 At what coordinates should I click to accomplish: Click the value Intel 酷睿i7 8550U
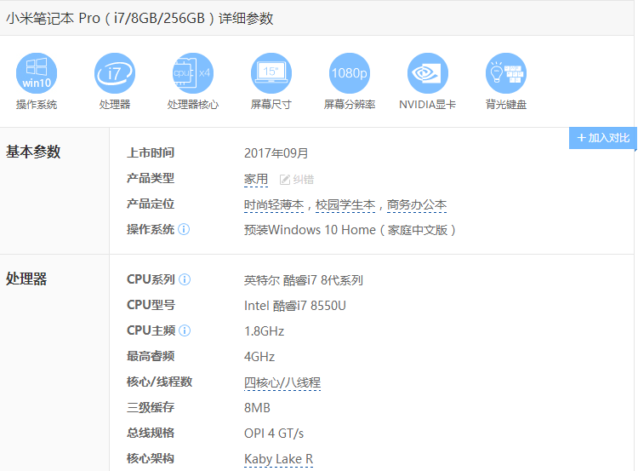click(x=295, y=306)
